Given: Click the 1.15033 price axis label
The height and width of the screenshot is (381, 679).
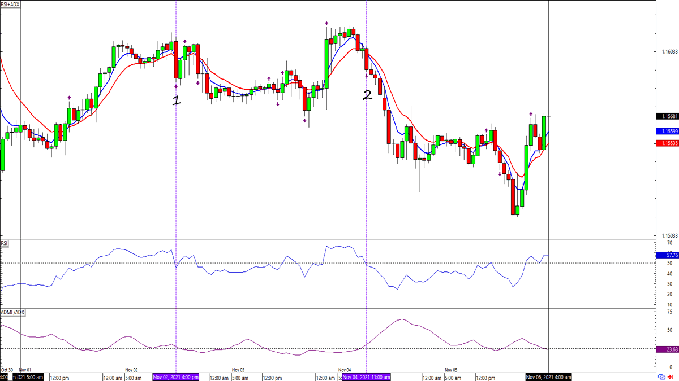Looking at the screenshot, I should point(669,235).
